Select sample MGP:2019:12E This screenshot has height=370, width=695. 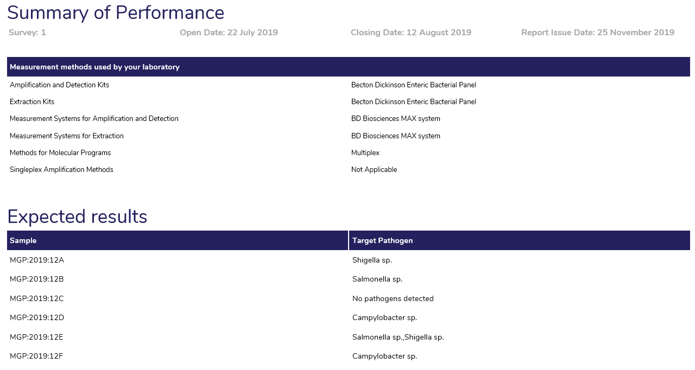[36, 337]
